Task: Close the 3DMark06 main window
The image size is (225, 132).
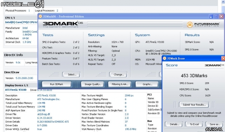Action: coord(221,16)
